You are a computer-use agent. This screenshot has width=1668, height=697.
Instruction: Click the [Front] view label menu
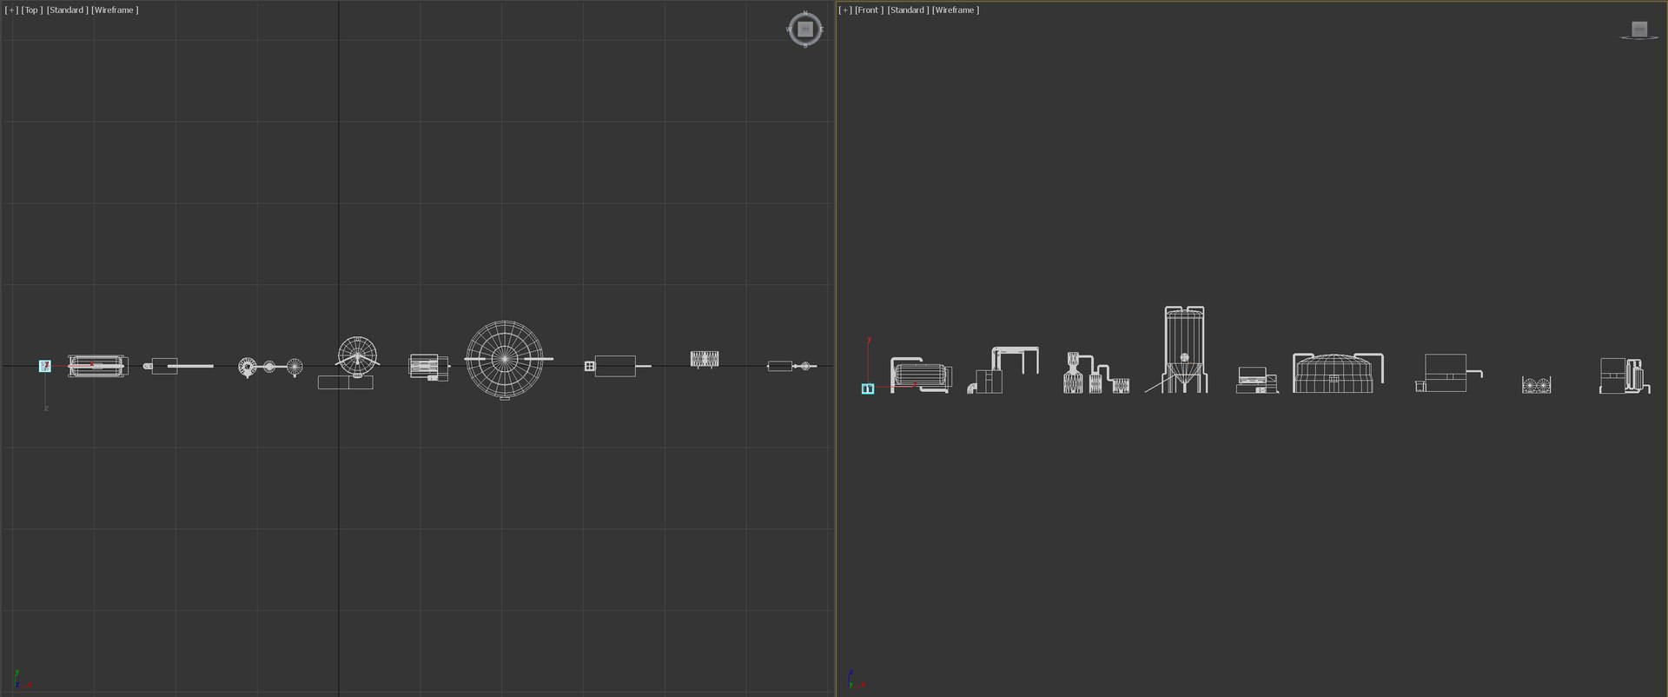(869, 10)
